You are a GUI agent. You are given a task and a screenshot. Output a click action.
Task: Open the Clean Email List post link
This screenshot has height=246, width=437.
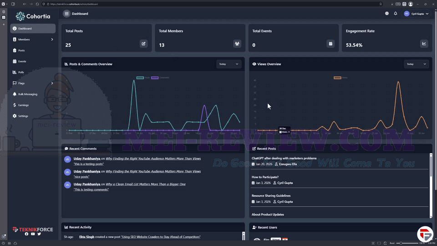click(146, 184)
